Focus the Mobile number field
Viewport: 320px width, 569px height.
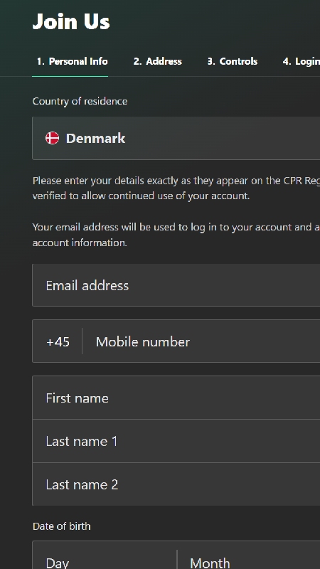click(x=201, y=341)
